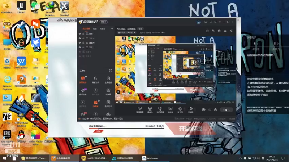The image size is (289, 162).
Task: Click the share icon in companion header
Action: [231, 31]
